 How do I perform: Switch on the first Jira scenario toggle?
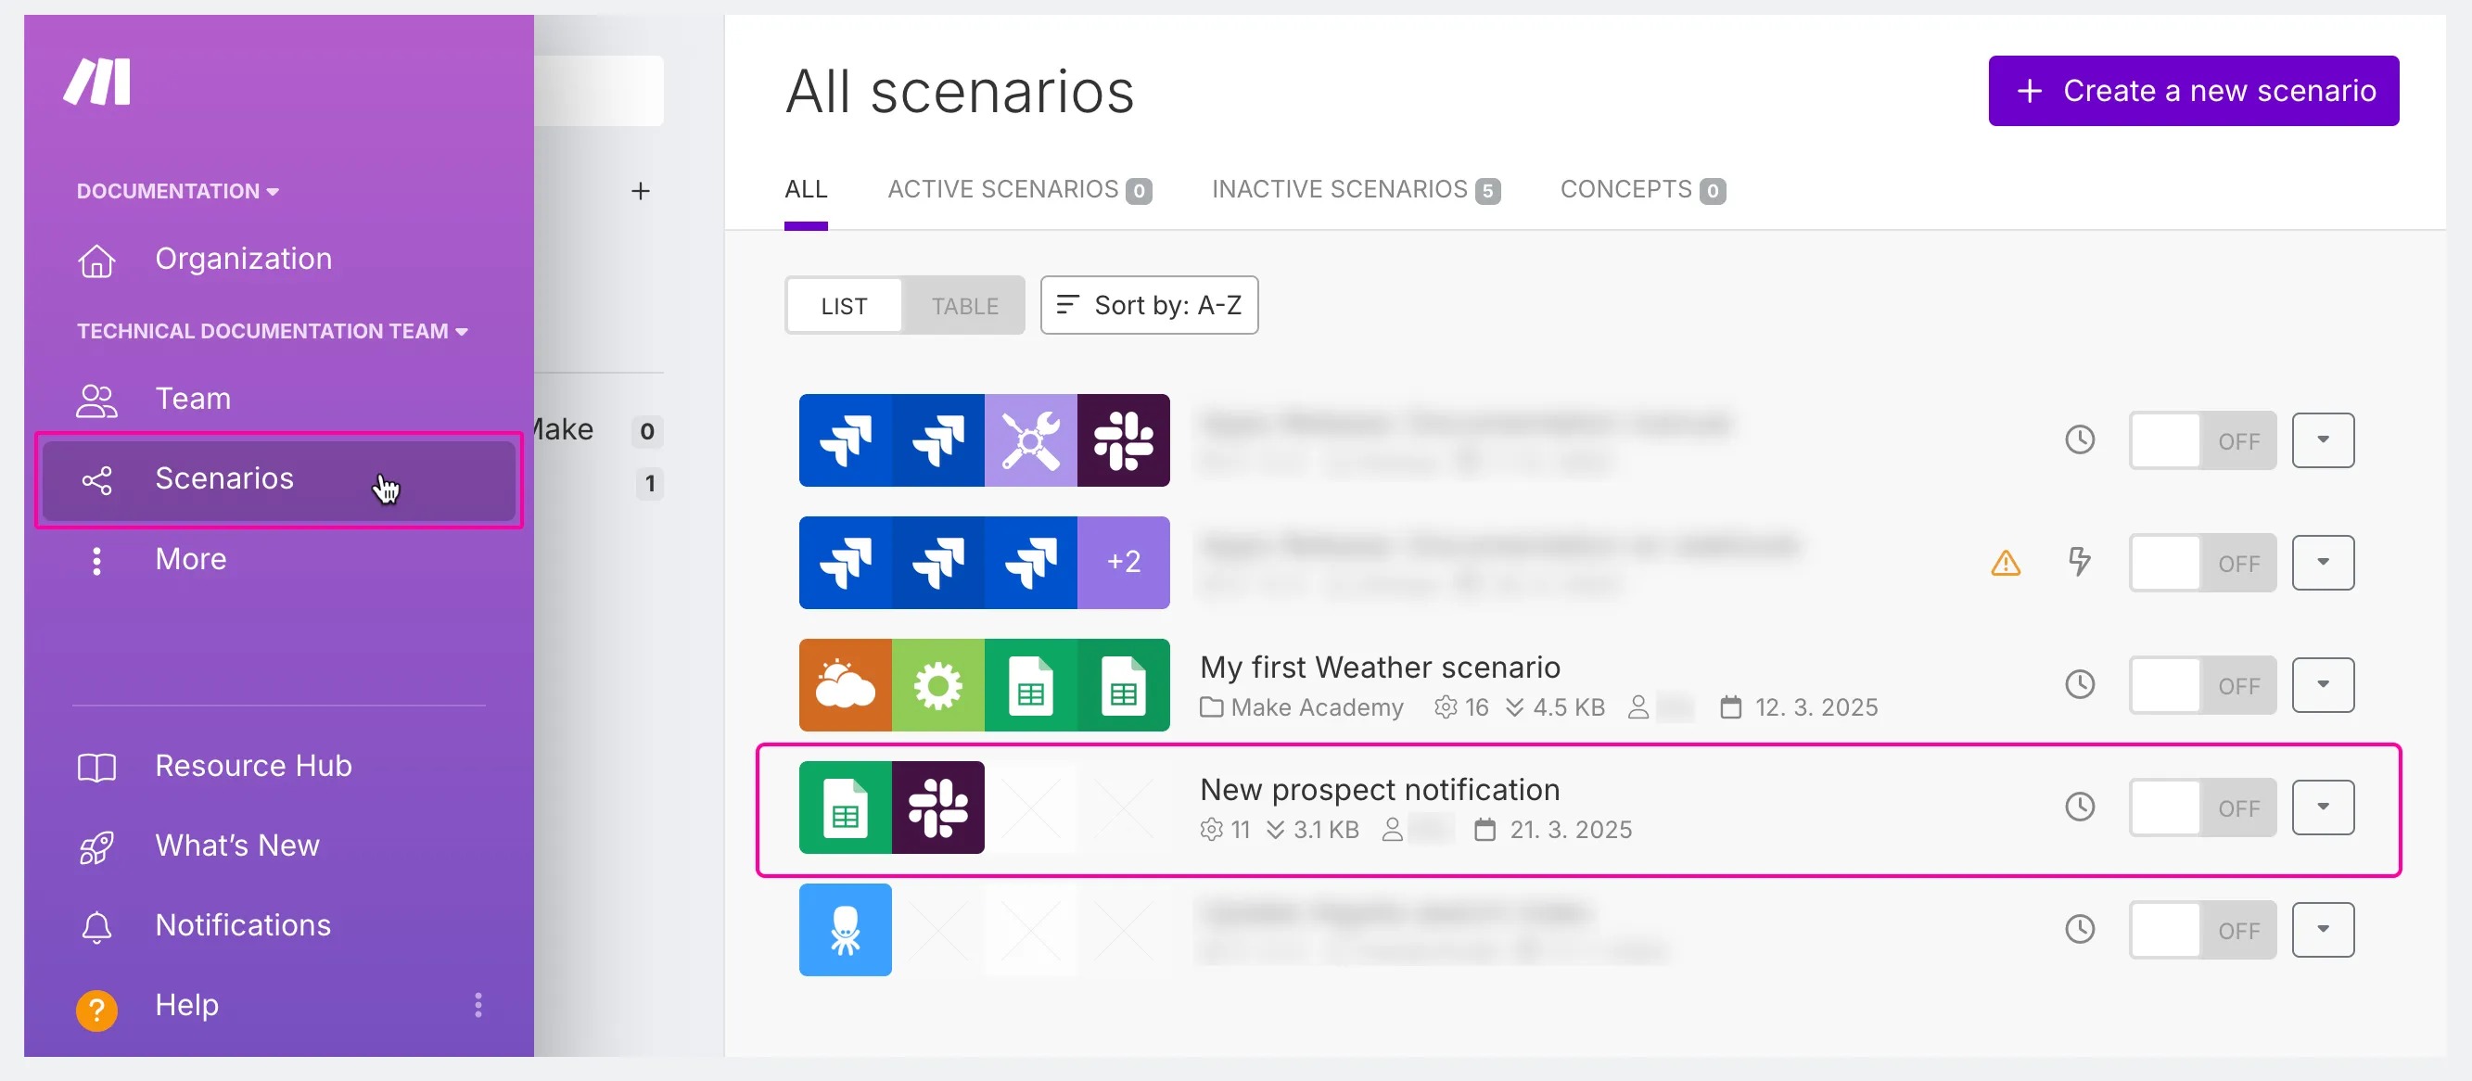click(2201, 440)
